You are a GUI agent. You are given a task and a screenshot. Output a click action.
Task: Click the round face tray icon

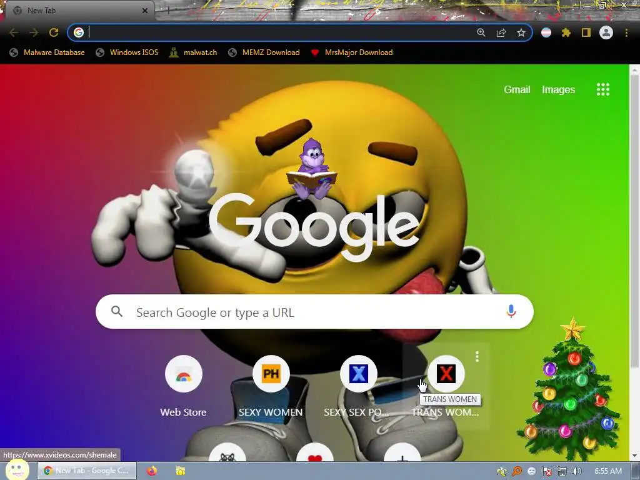531,471
